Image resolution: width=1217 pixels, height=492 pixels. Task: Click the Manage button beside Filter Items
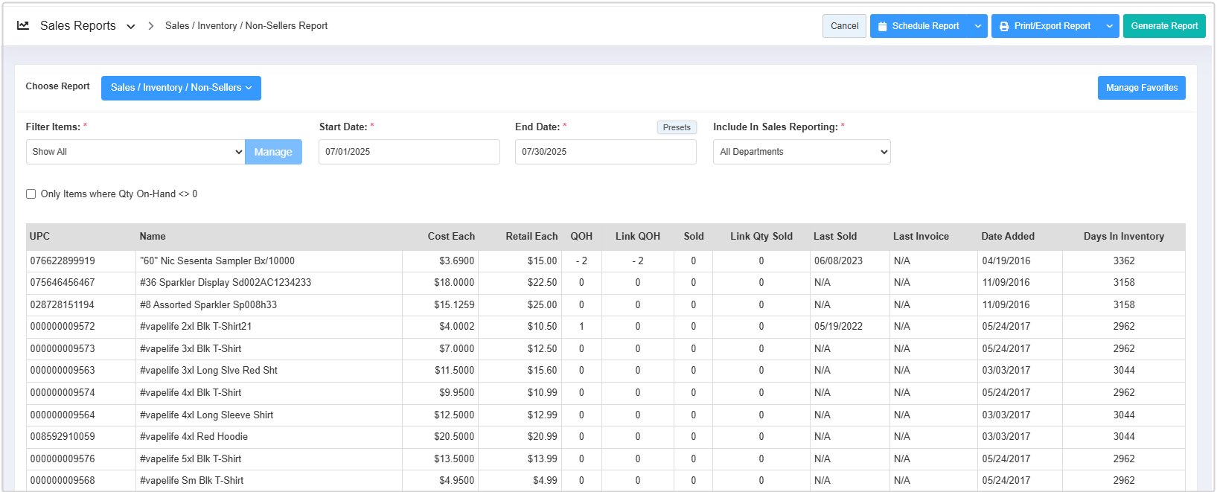pyautogui.click(x=273, y=152)
